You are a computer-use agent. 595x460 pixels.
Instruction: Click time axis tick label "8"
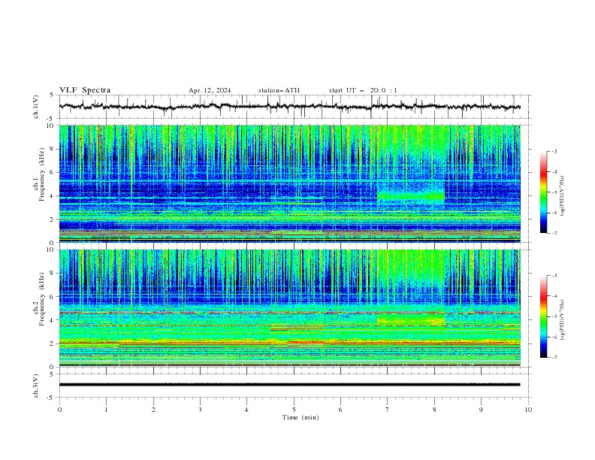point(434,410)
